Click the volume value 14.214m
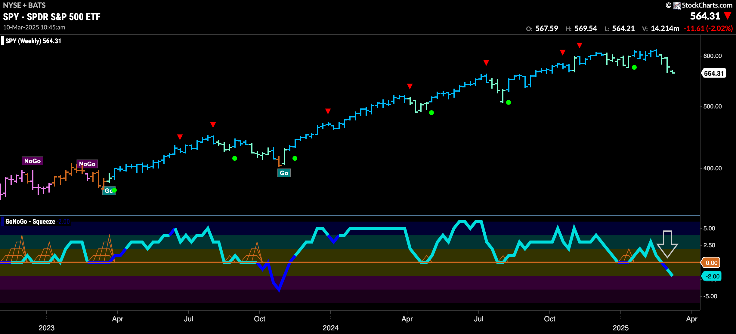 665,29
